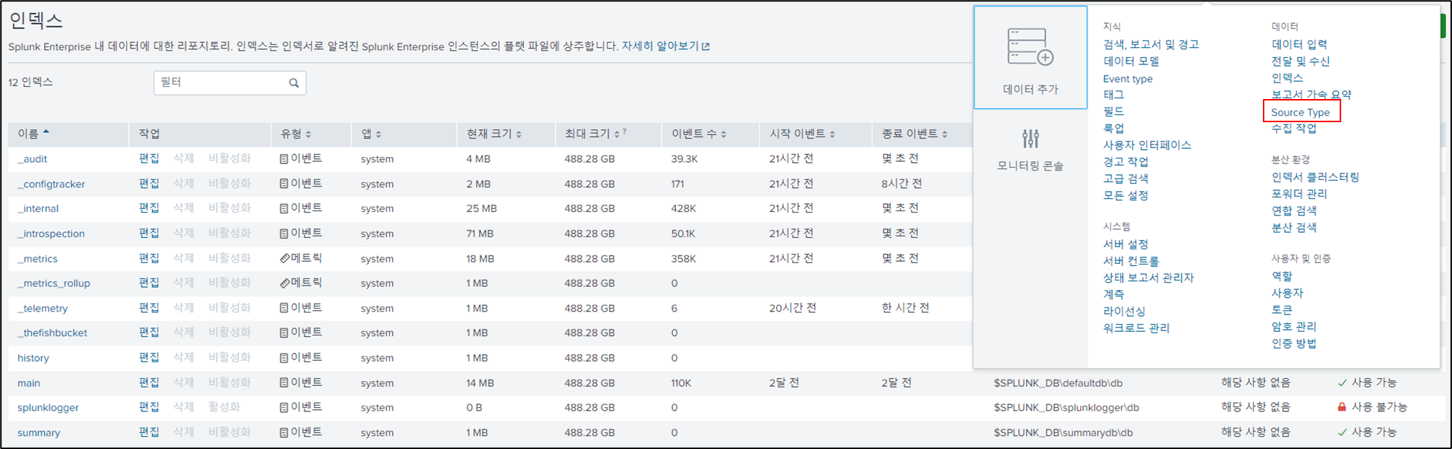1452x449 pixels.
Task: Open 고급 검색 menu entry
Action: pyautogui.click(x=1125, y=178)
